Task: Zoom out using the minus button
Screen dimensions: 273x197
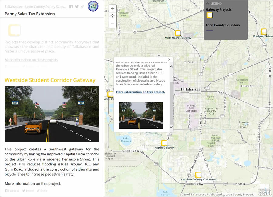Action: click(113, 23)
